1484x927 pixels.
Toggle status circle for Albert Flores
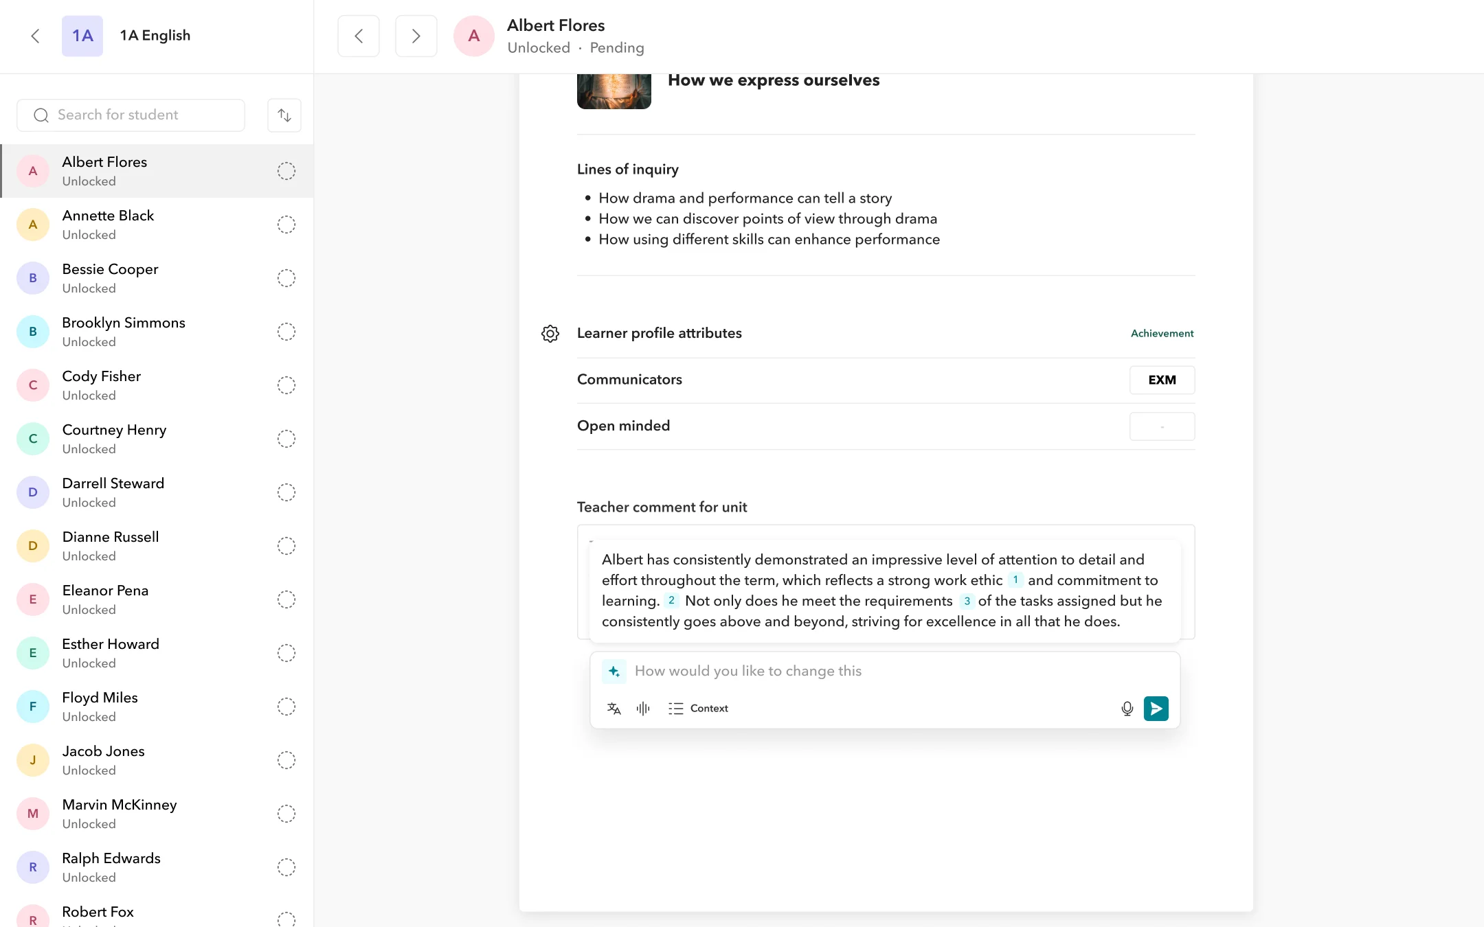pos(286,171)
